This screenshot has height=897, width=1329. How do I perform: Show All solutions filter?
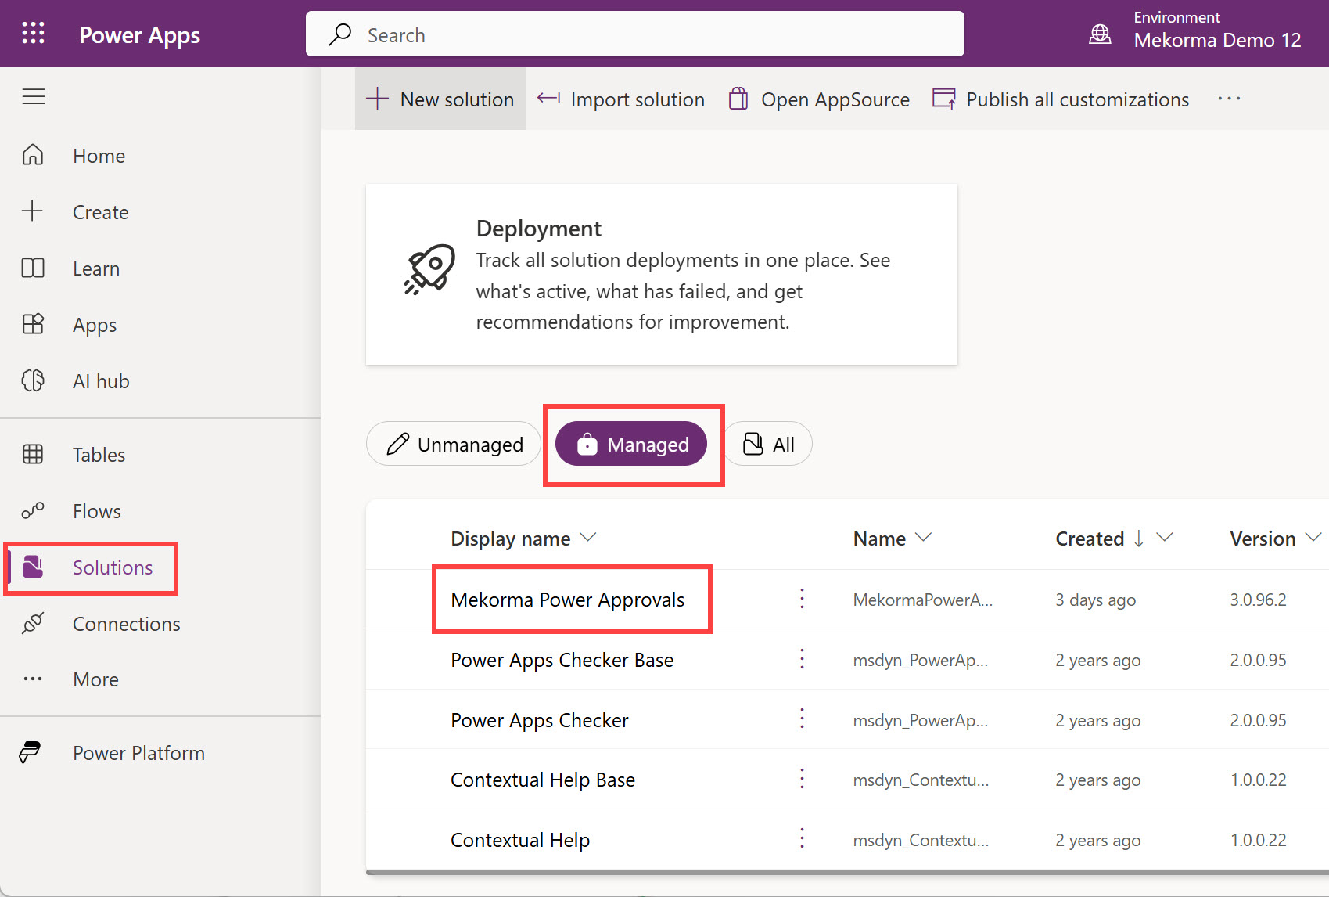click(768, 445)
